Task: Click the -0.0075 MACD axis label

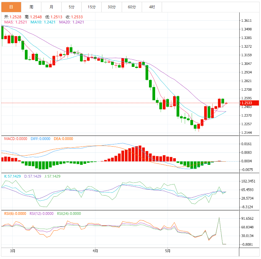Action: coord(247,170)
